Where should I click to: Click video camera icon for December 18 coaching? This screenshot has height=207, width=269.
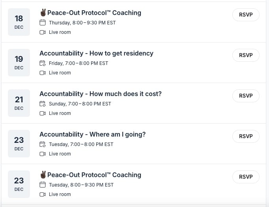[43, 32]
